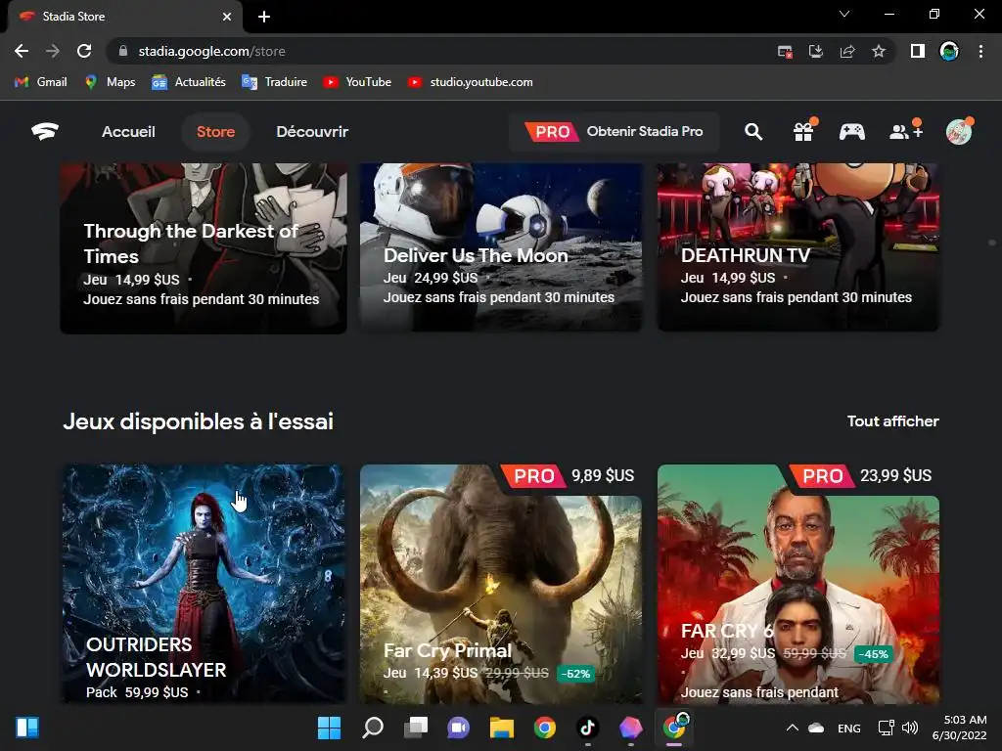Open the Chrome profile avatar
The height and width of the screenshot is (751, 1002).
[x=949, y=51]
